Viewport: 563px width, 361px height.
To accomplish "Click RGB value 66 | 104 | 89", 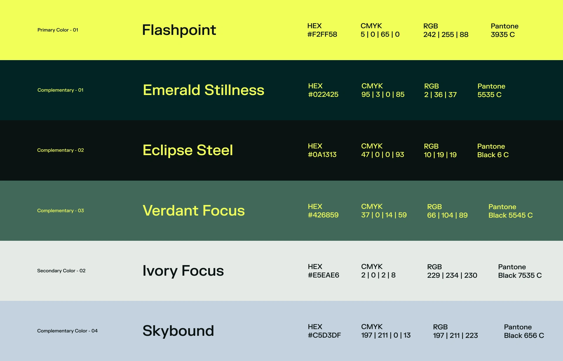I will coord(447,215).
